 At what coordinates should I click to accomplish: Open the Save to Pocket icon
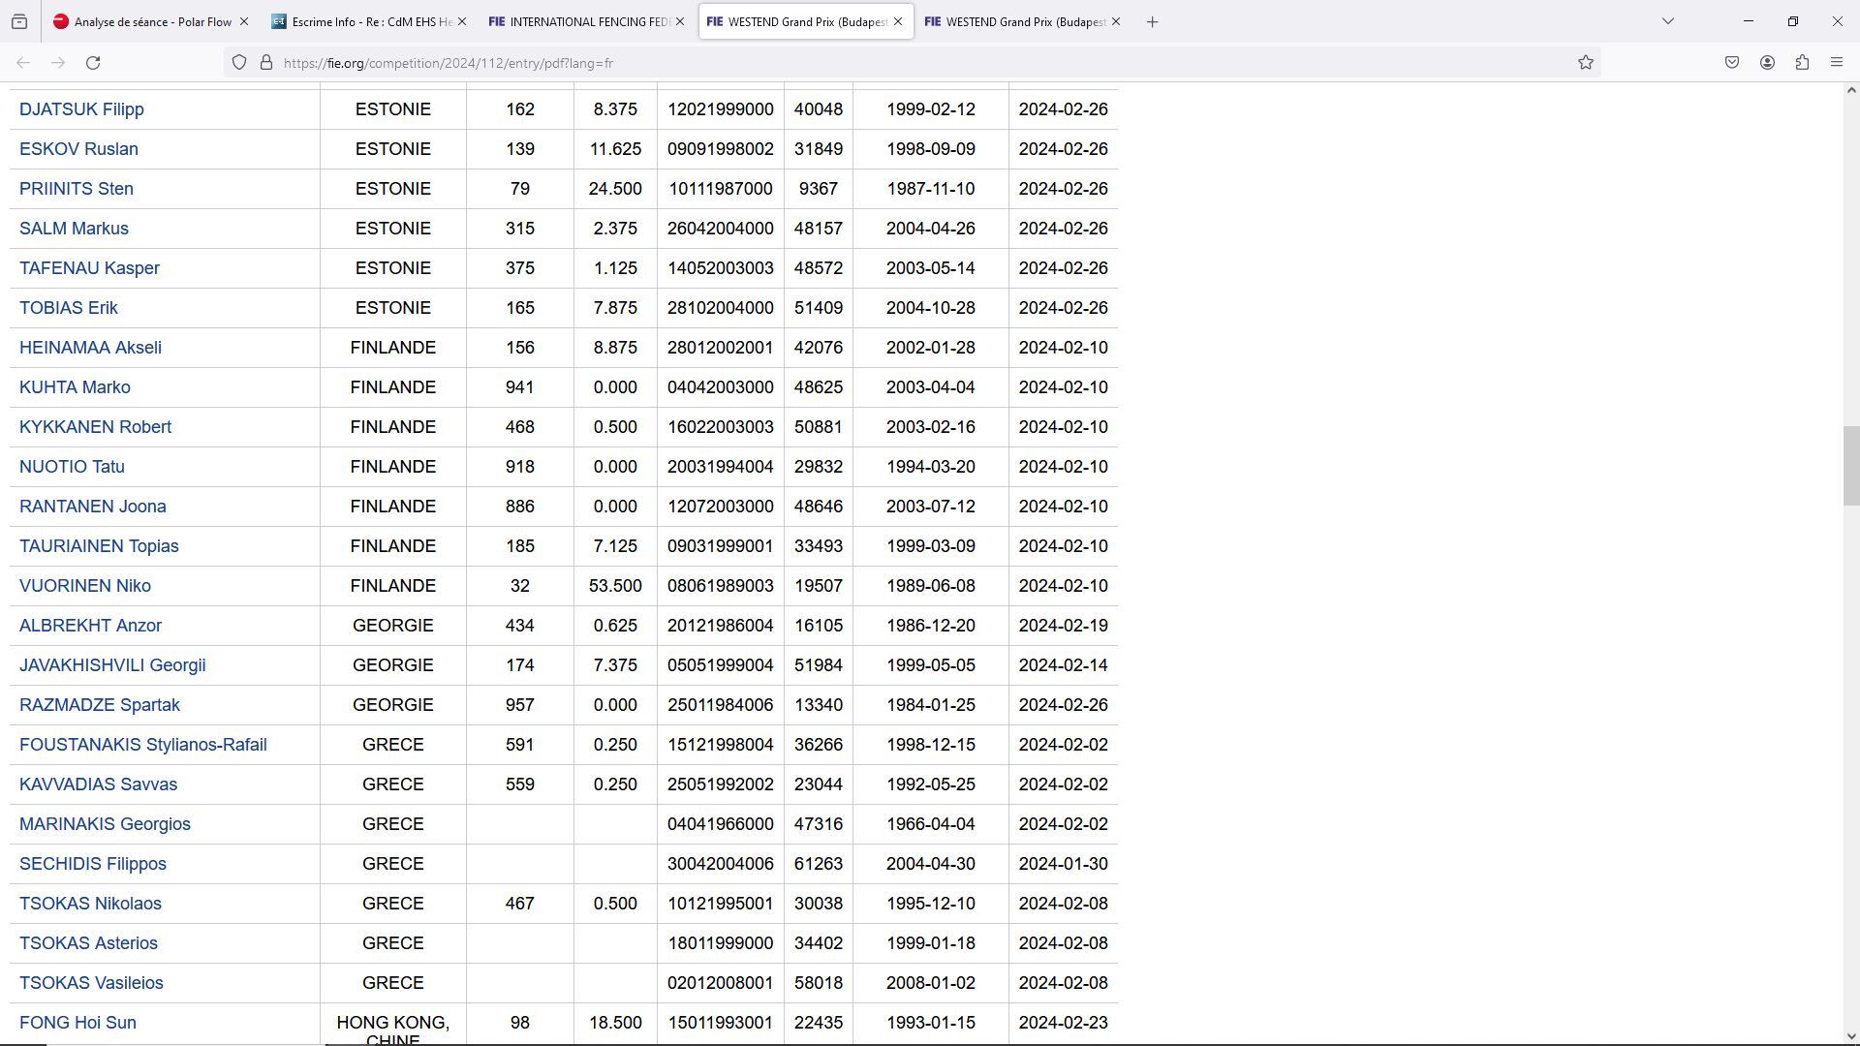(x=1732, y=63)
